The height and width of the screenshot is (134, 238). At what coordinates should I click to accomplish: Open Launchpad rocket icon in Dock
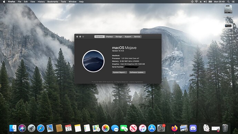click(31, 128)
